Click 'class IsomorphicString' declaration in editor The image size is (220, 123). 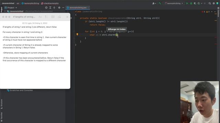[89, 11]
